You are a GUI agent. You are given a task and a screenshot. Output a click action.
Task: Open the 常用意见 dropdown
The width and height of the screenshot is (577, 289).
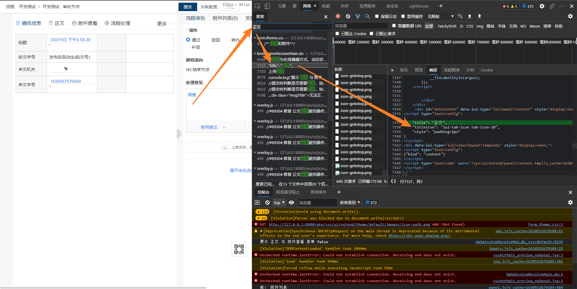point(213,127)
